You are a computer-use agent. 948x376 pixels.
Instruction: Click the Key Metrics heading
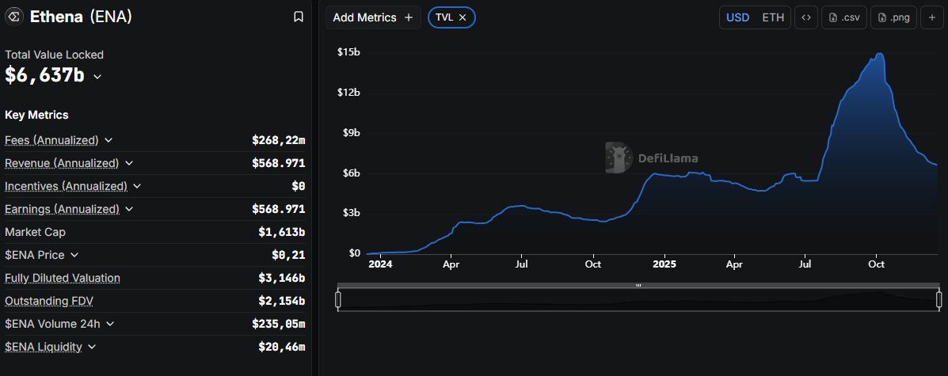coord(36,115)
